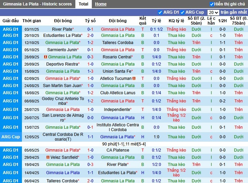The height and width of the screenshot is (183, 248).
Task: Switch to the Total tab
Action: pos(83,4)
